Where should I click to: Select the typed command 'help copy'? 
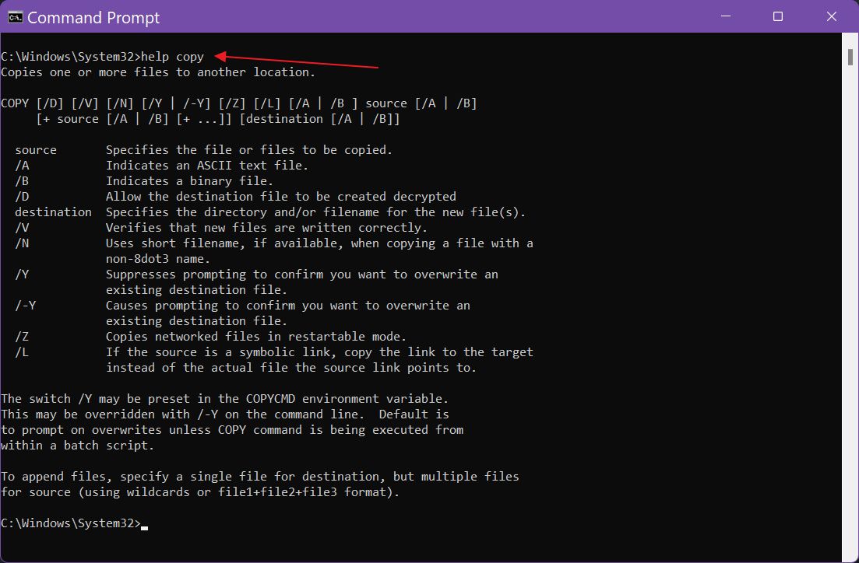(172, 56)
